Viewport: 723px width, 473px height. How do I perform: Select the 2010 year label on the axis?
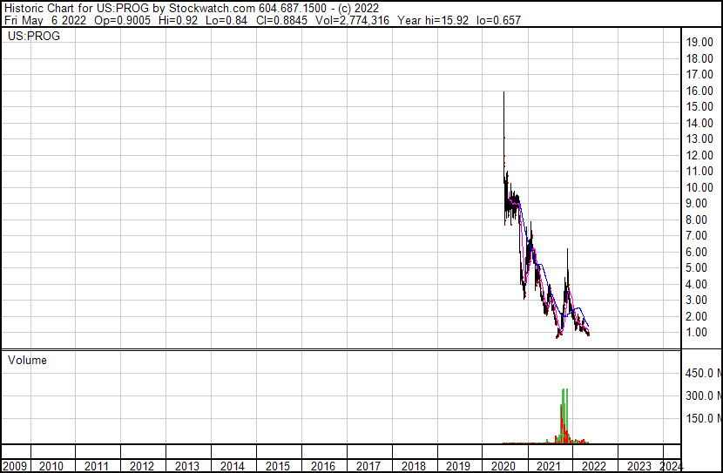pos(51,466)
